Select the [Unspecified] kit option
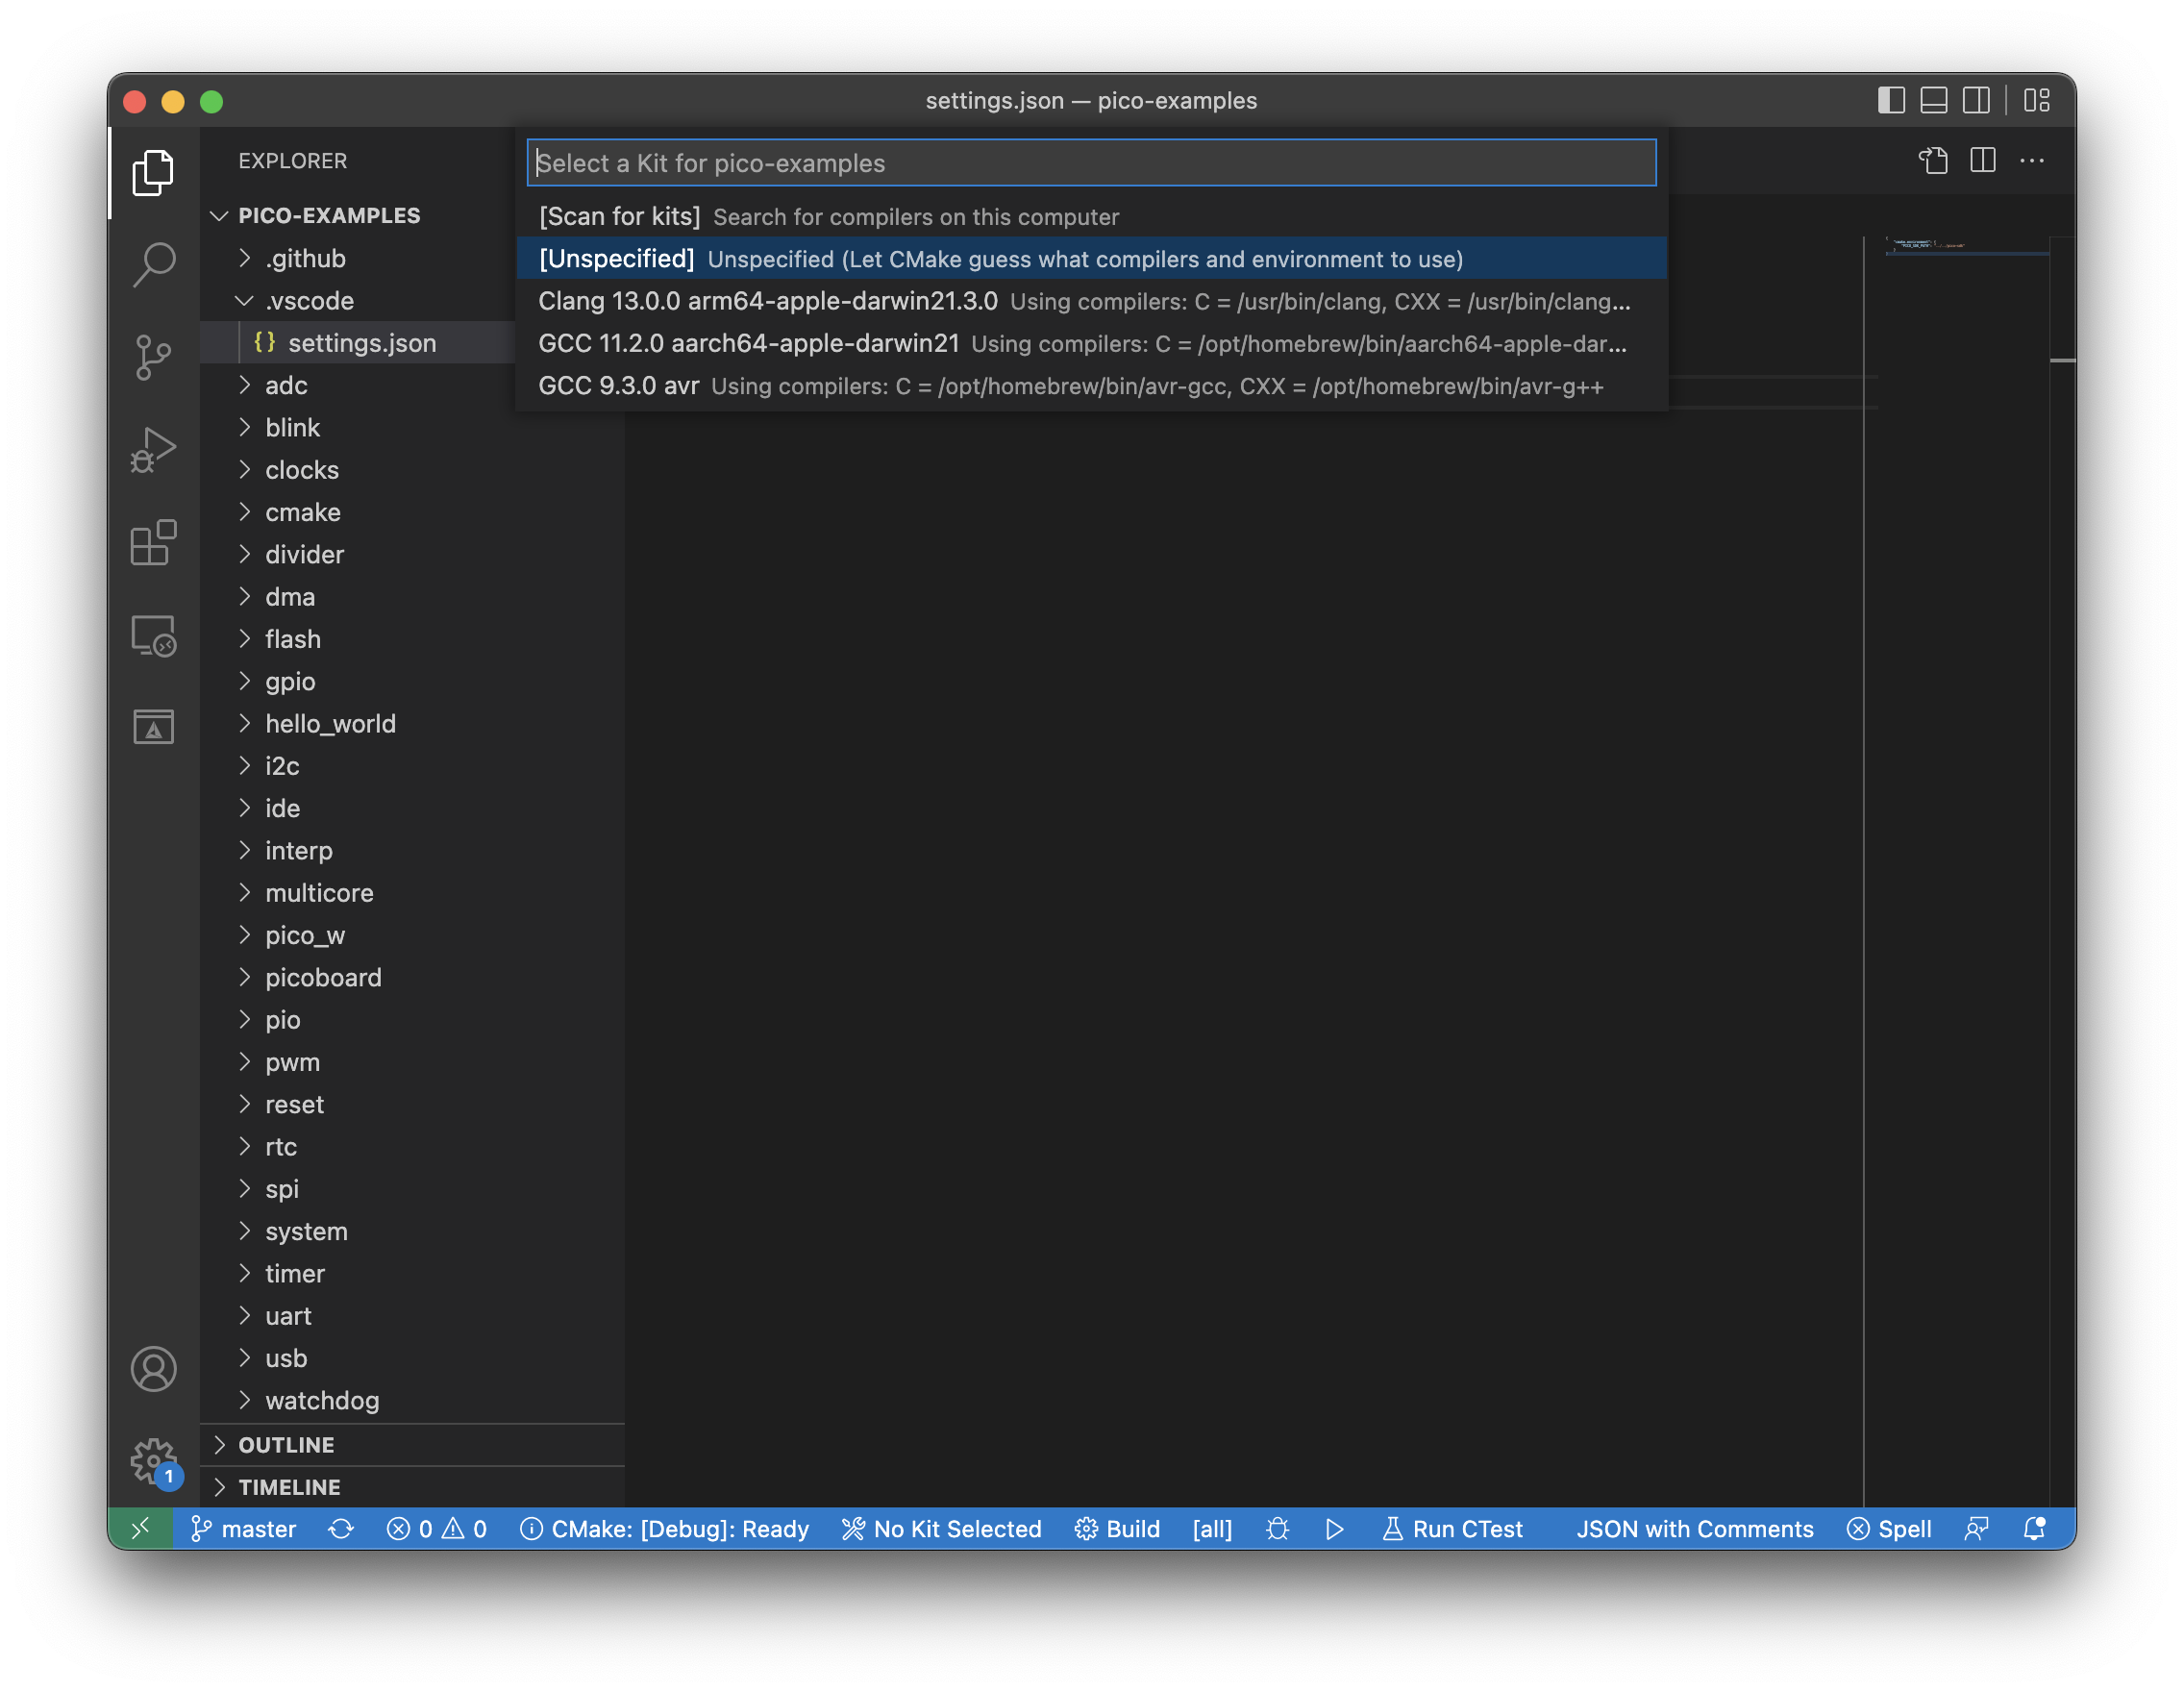Viewport: 2184px width, 1692px height. click(x=1091, y=258)
